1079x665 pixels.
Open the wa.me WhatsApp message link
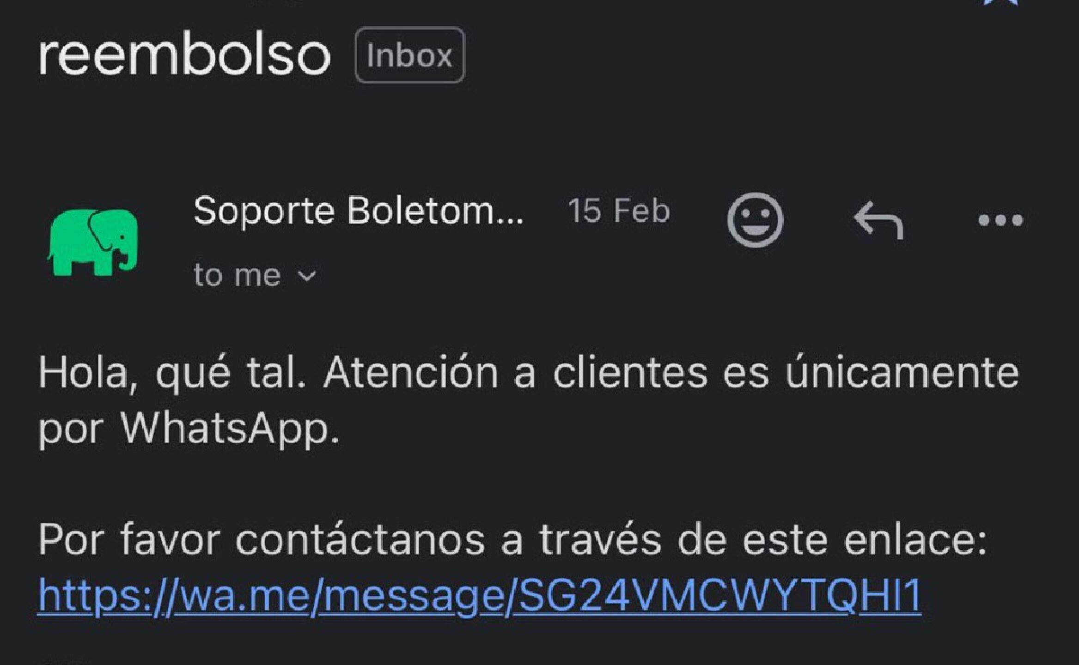tap(479, 595)
